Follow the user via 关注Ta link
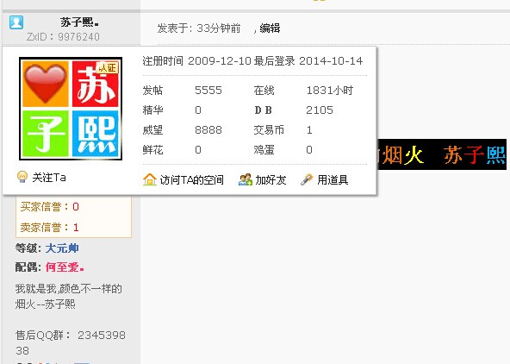 (49, 178)
